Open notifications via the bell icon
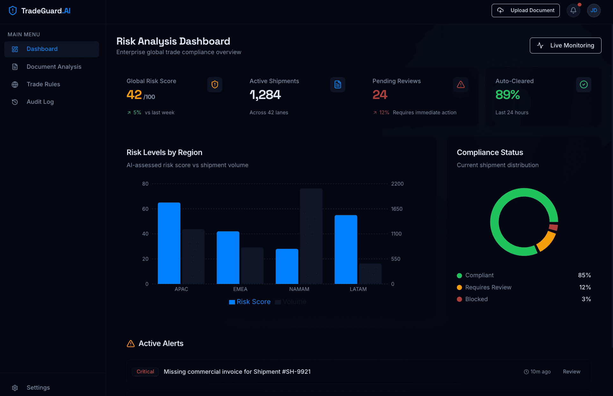 coord(573,10)
